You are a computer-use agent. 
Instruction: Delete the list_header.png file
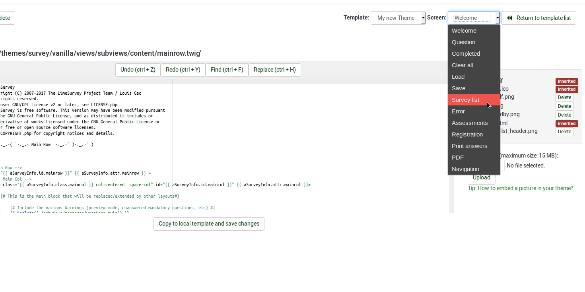pyautogui.click(x=564, y=132)
